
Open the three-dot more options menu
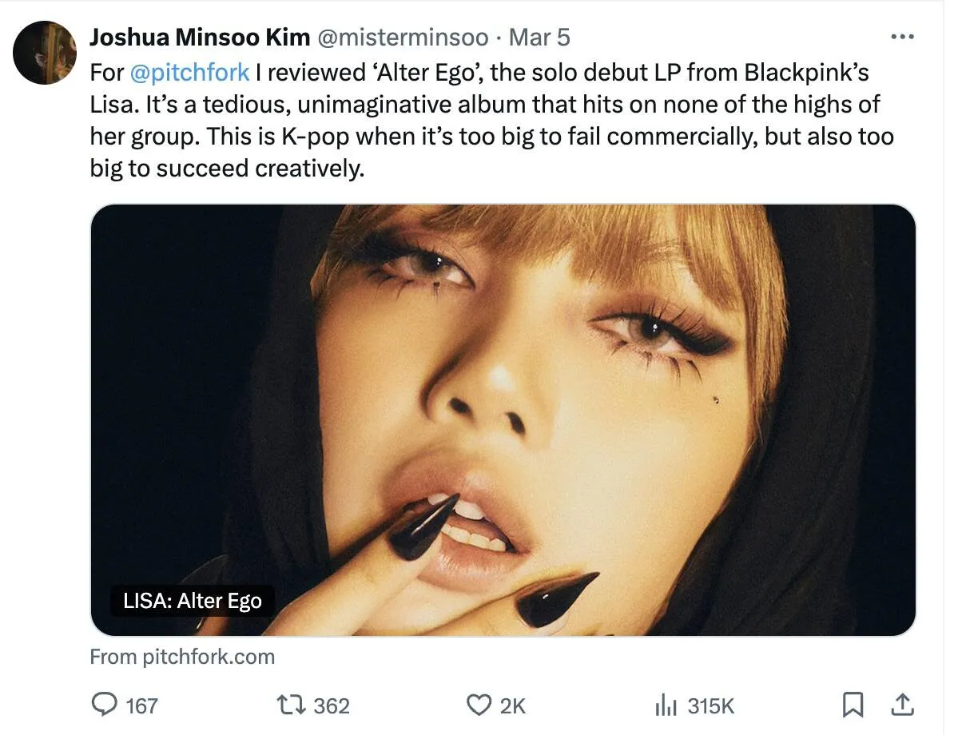pos(902,37)
